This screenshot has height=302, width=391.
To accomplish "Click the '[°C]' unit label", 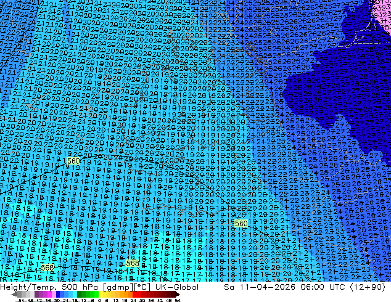I will coord(142,287).
